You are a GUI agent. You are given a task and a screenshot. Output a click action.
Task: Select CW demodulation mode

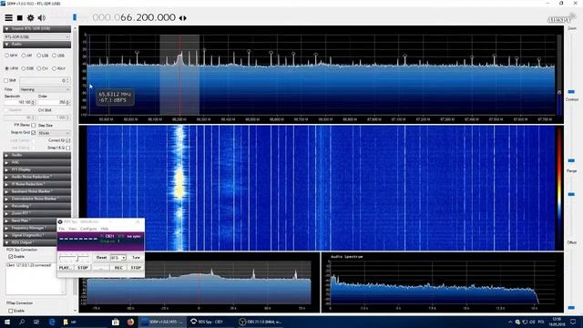pyautogui.click(x=43, y=68)
